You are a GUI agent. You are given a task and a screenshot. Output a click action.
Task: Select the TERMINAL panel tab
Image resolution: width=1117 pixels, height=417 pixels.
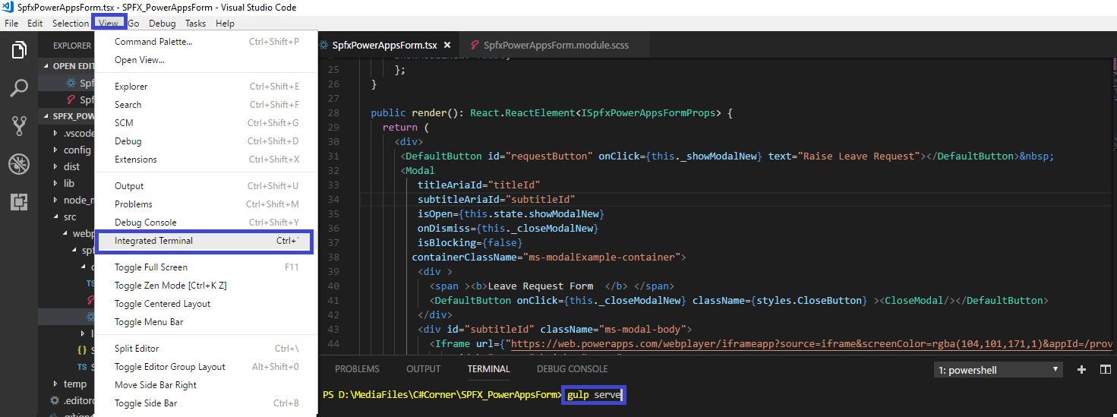488,369
